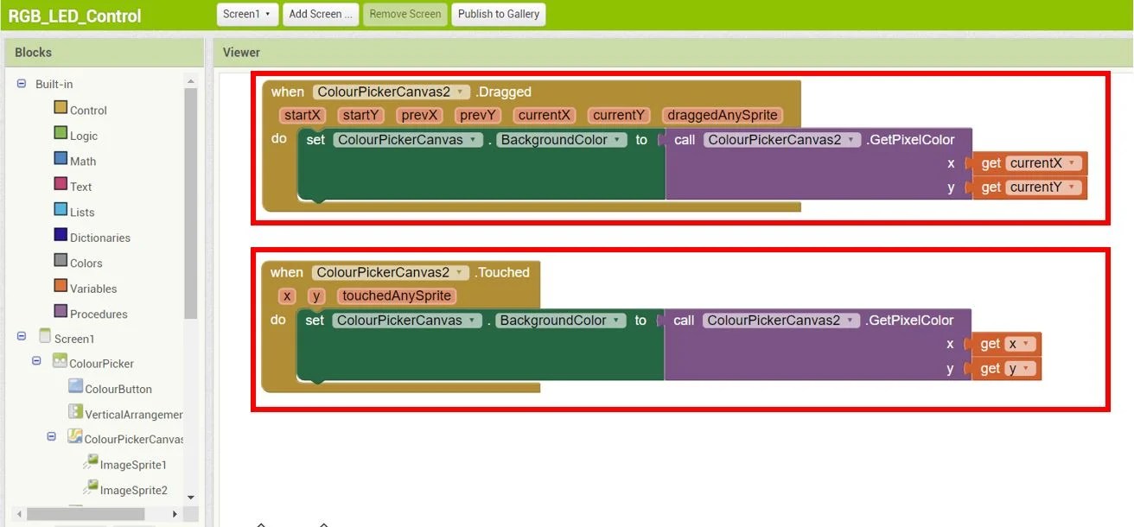Viewport: 1134px width, 527px height.
Task: Click Publish to Gallery
Action: click(498, 14)
